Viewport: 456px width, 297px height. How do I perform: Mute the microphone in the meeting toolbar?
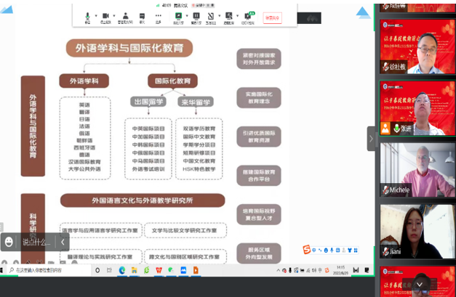point(87,17)
